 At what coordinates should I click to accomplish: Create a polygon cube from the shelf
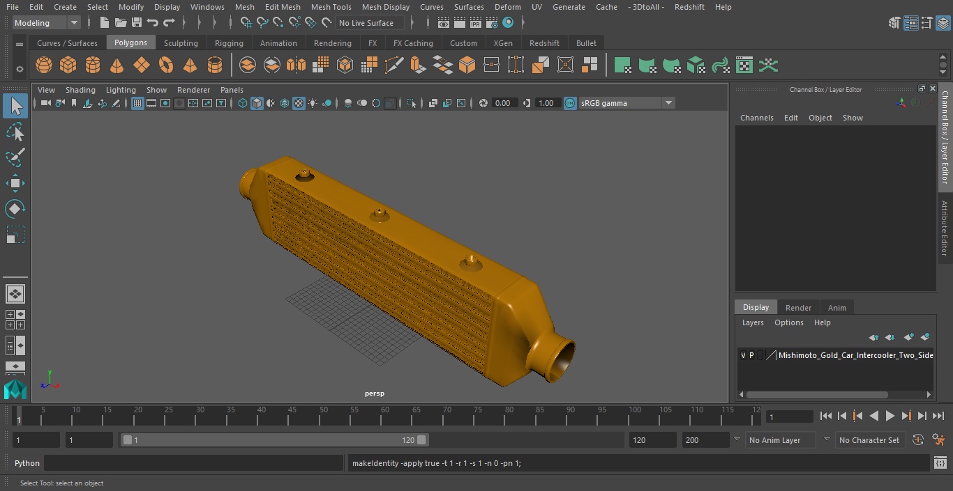(x=68, y=65)
